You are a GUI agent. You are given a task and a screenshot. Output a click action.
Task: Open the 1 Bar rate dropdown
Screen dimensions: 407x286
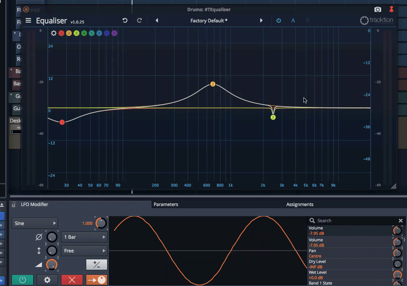[x=84, y=237]
